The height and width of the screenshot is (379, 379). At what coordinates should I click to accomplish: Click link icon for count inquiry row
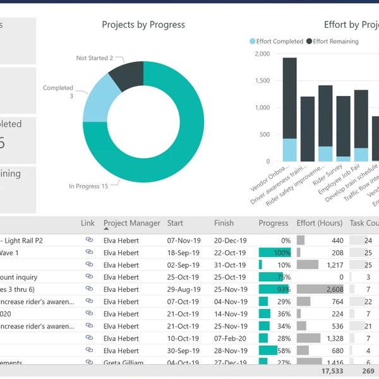coord(89,277)
